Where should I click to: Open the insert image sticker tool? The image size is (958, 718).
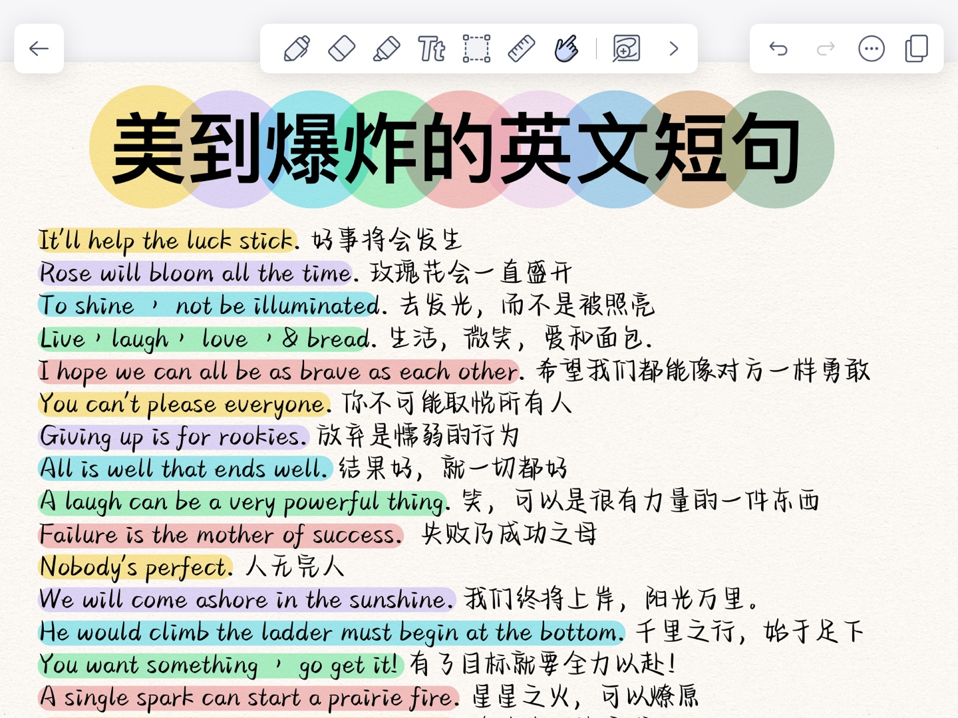click(626, 49)
